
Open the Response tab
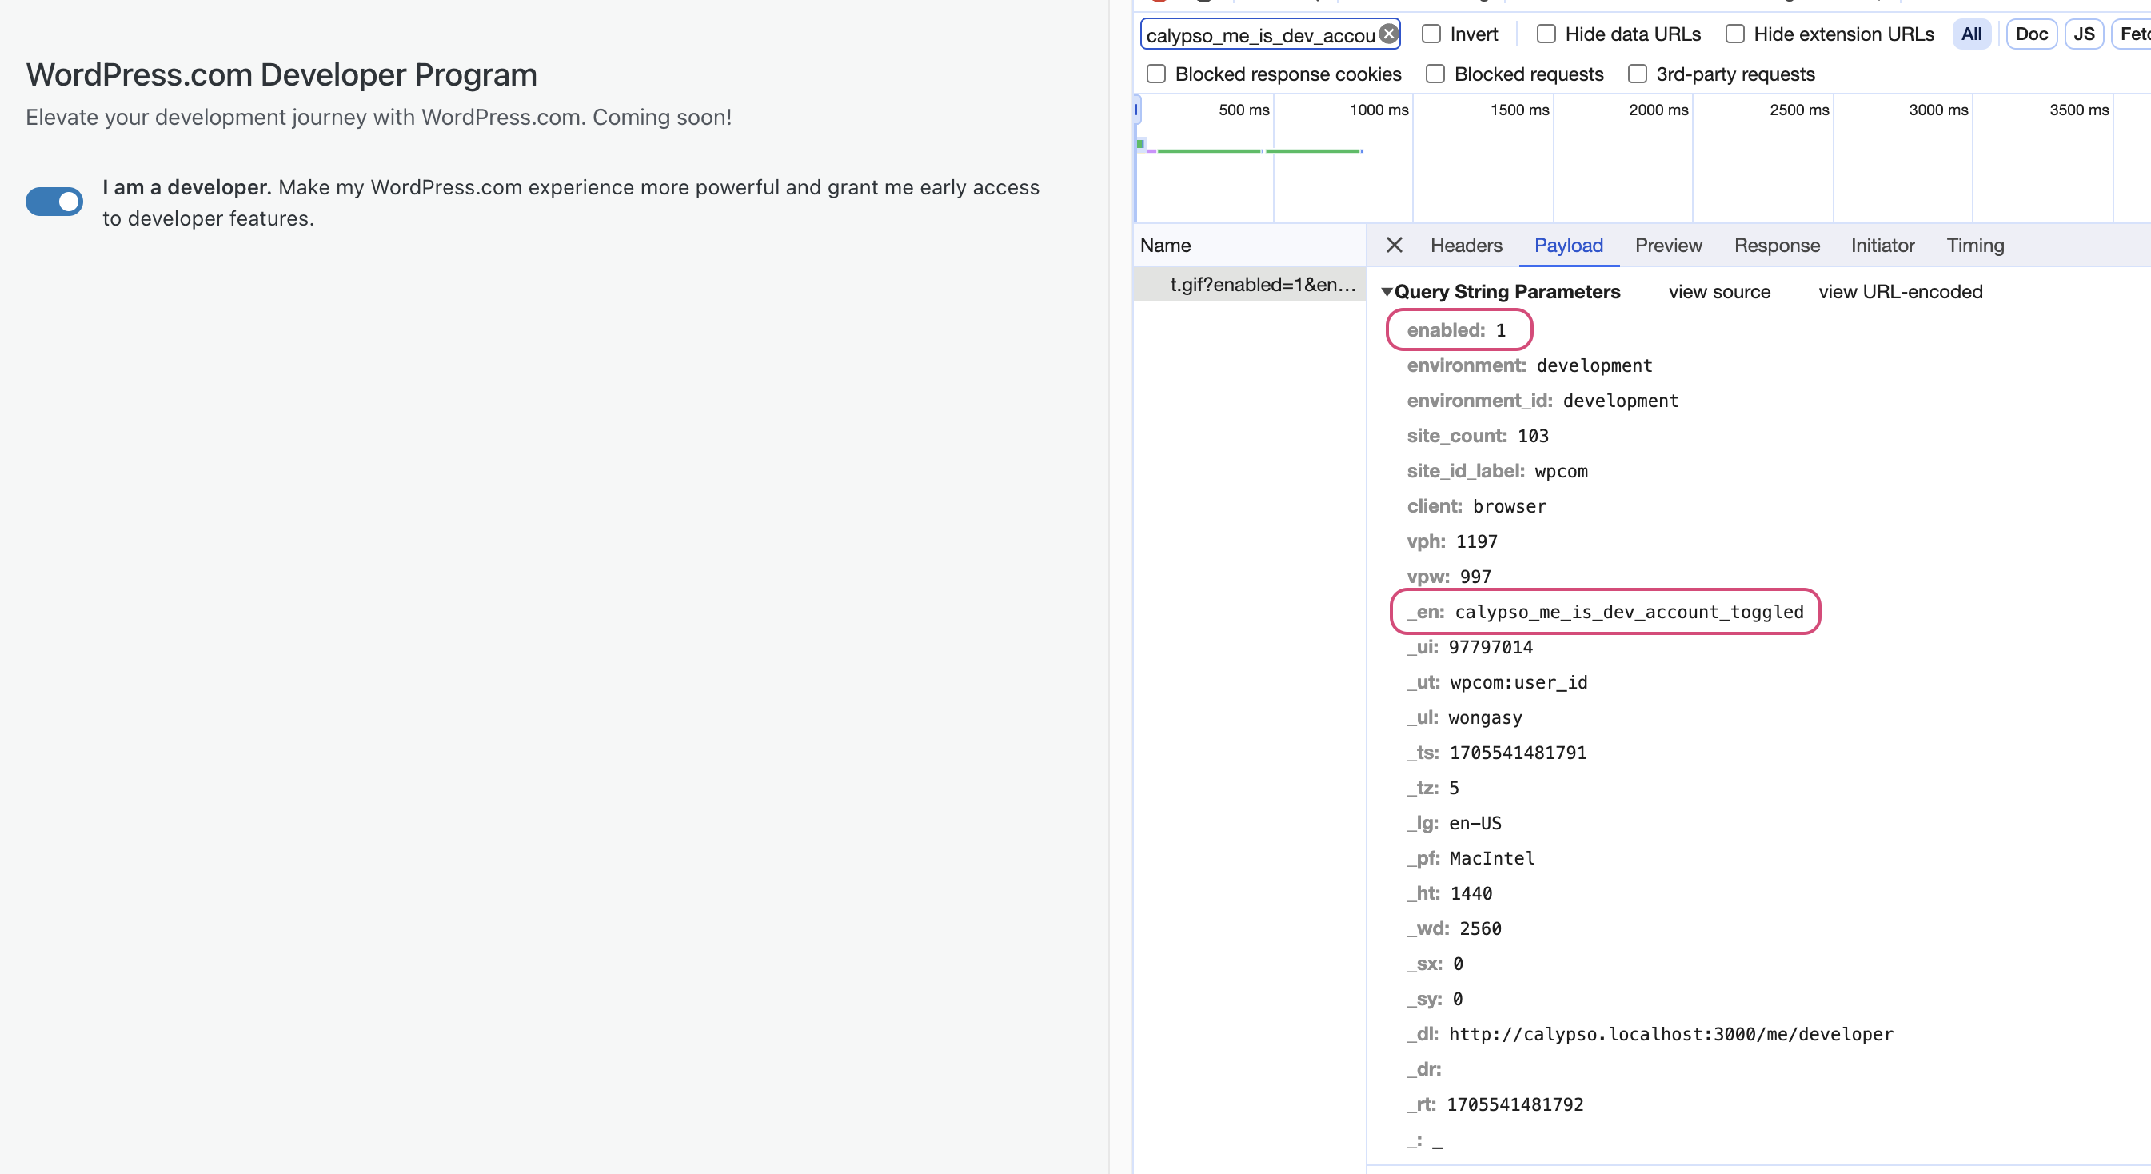[1776, 245]
